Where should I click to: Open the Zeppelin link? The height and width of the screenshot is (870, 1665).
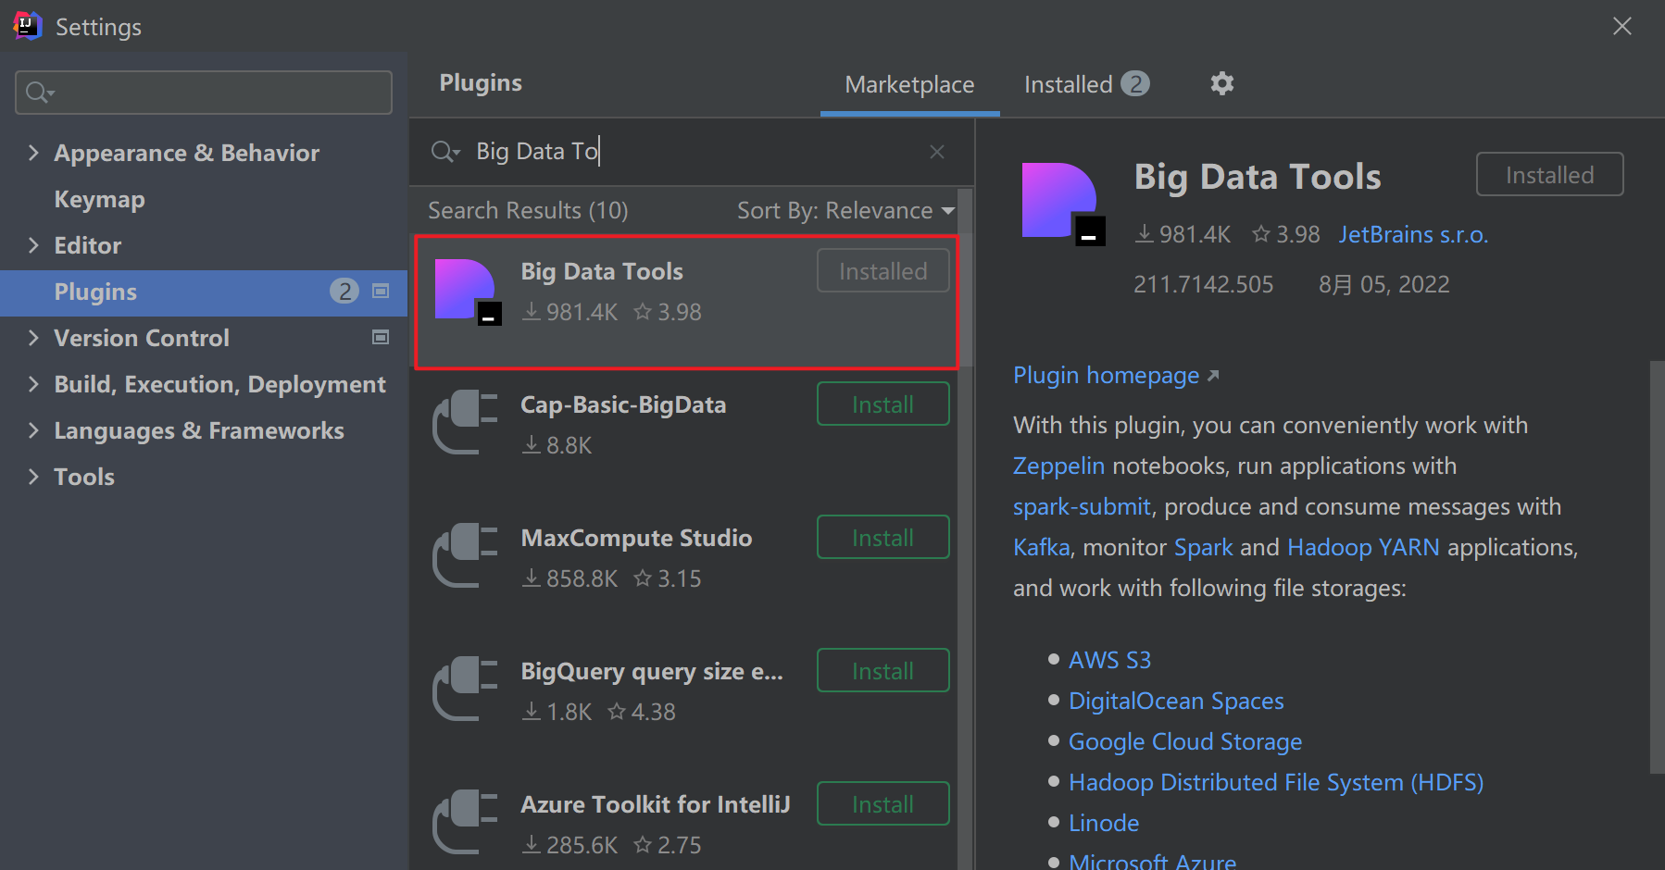coord(1058,466)
